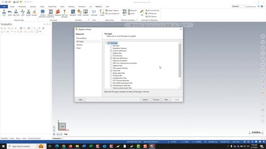Check the Tool libraries checkbox
Viewport: 266px width, 149px height.
[x=111, y=56]
